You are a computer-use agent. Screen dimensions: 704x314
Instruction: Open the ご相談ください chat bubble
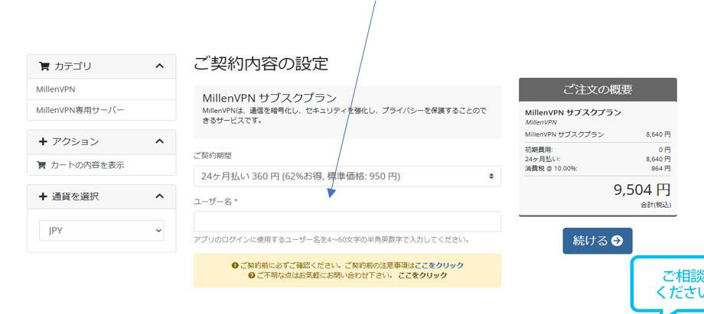668,285
